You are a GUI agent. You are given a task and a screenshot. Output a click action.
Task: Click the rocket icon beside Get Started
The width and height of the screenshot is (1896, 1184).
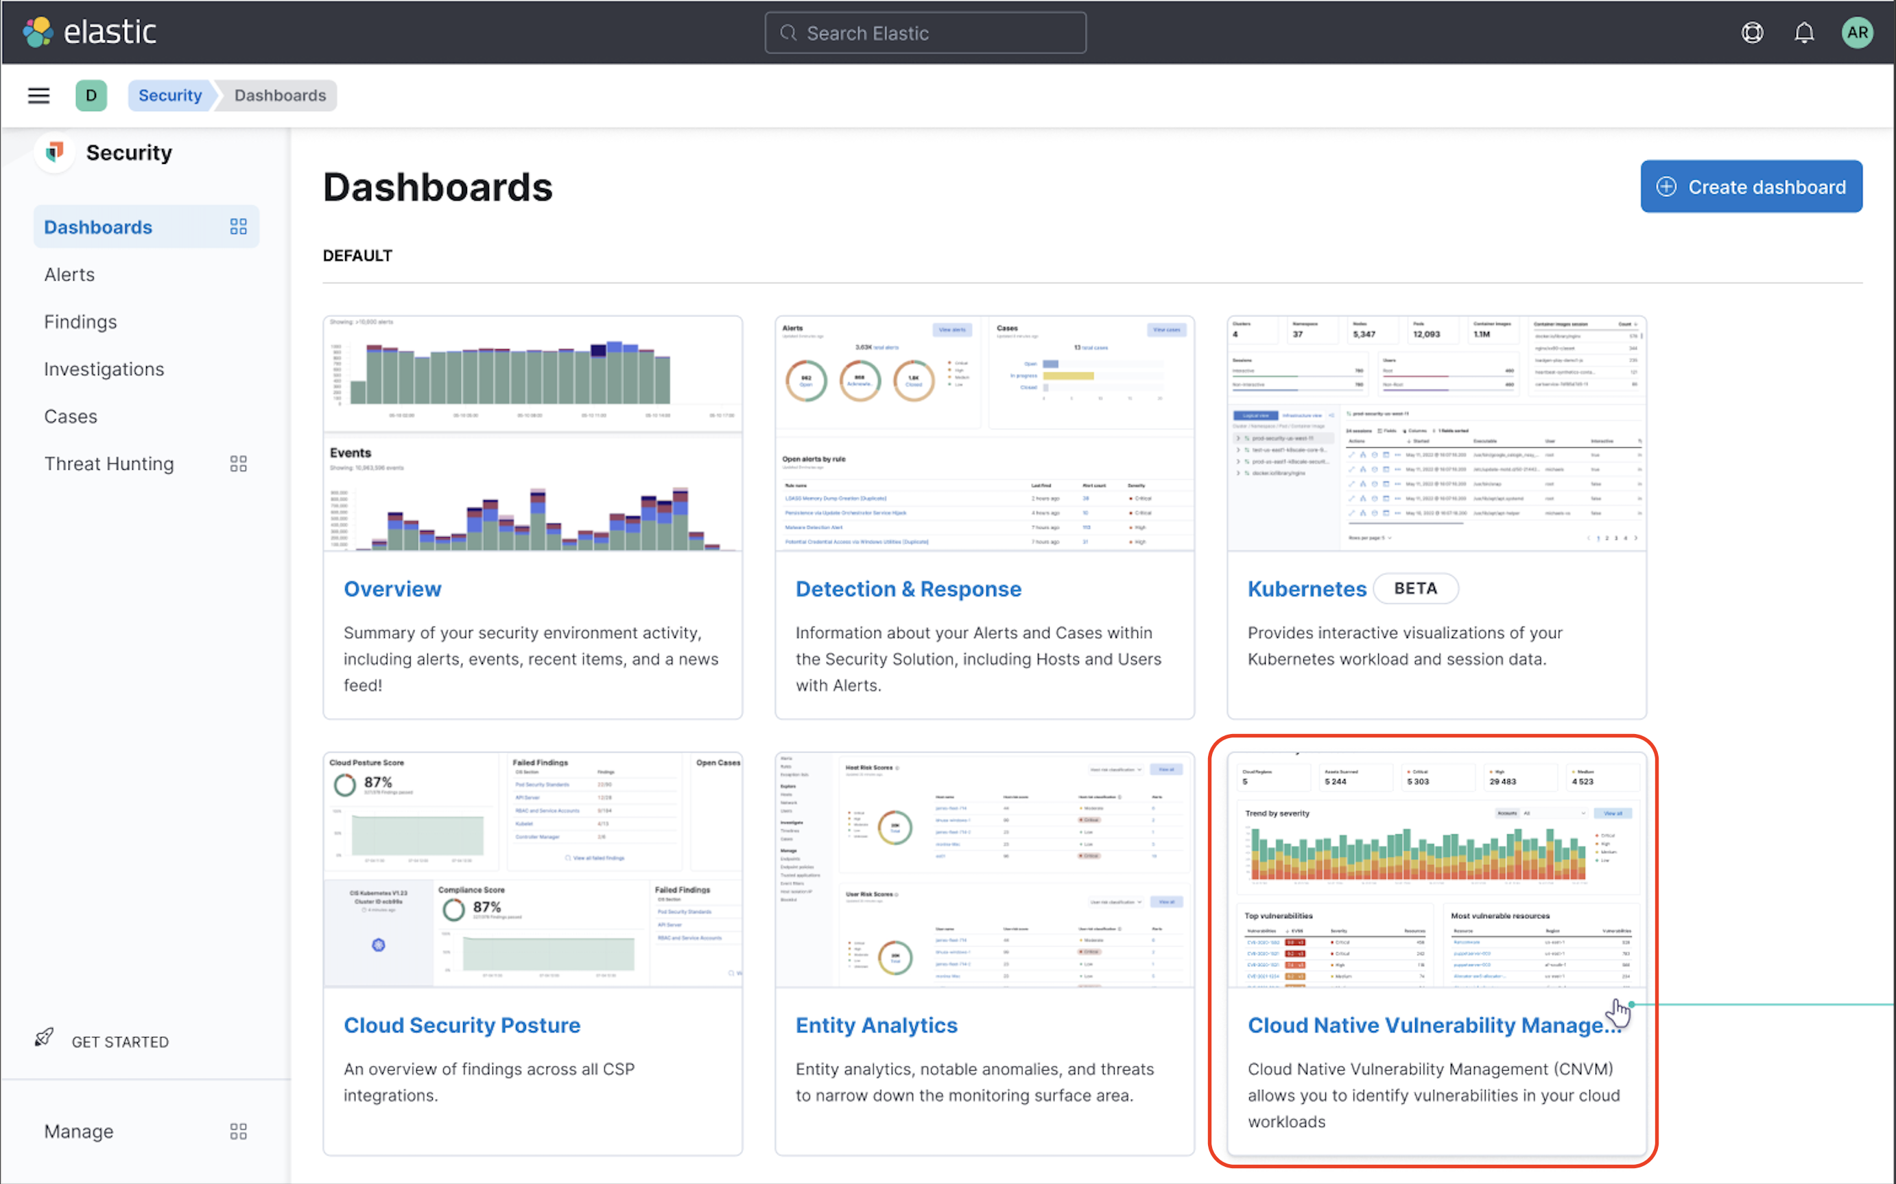[x=45, y=1038]
